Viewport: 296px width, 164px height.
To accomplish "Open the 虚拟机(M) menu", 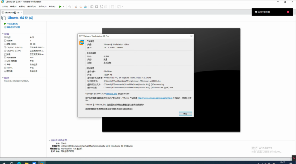I will pos(31,7).
